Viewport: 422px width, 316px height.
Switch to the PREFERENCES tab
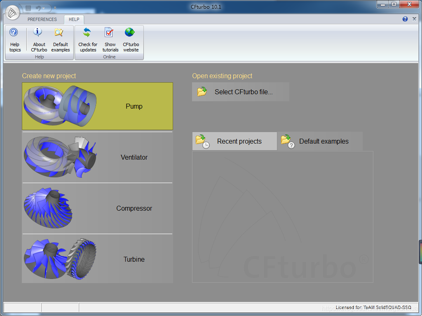tap(42, 19)
